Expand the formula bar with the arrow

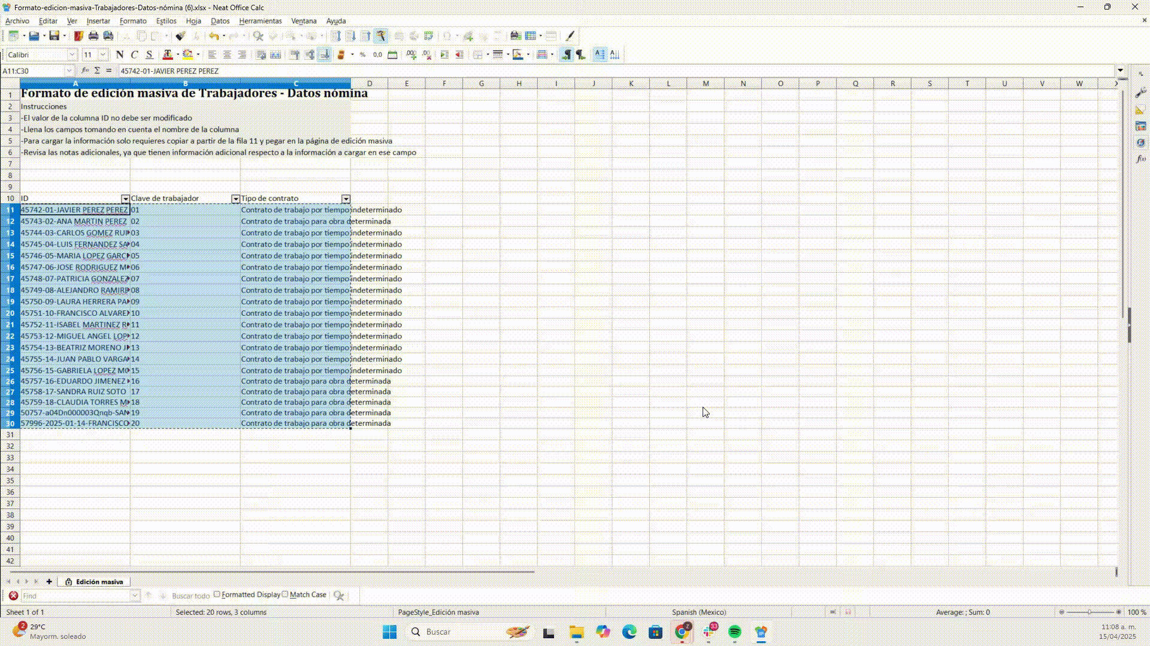(x=1120, y=71)
